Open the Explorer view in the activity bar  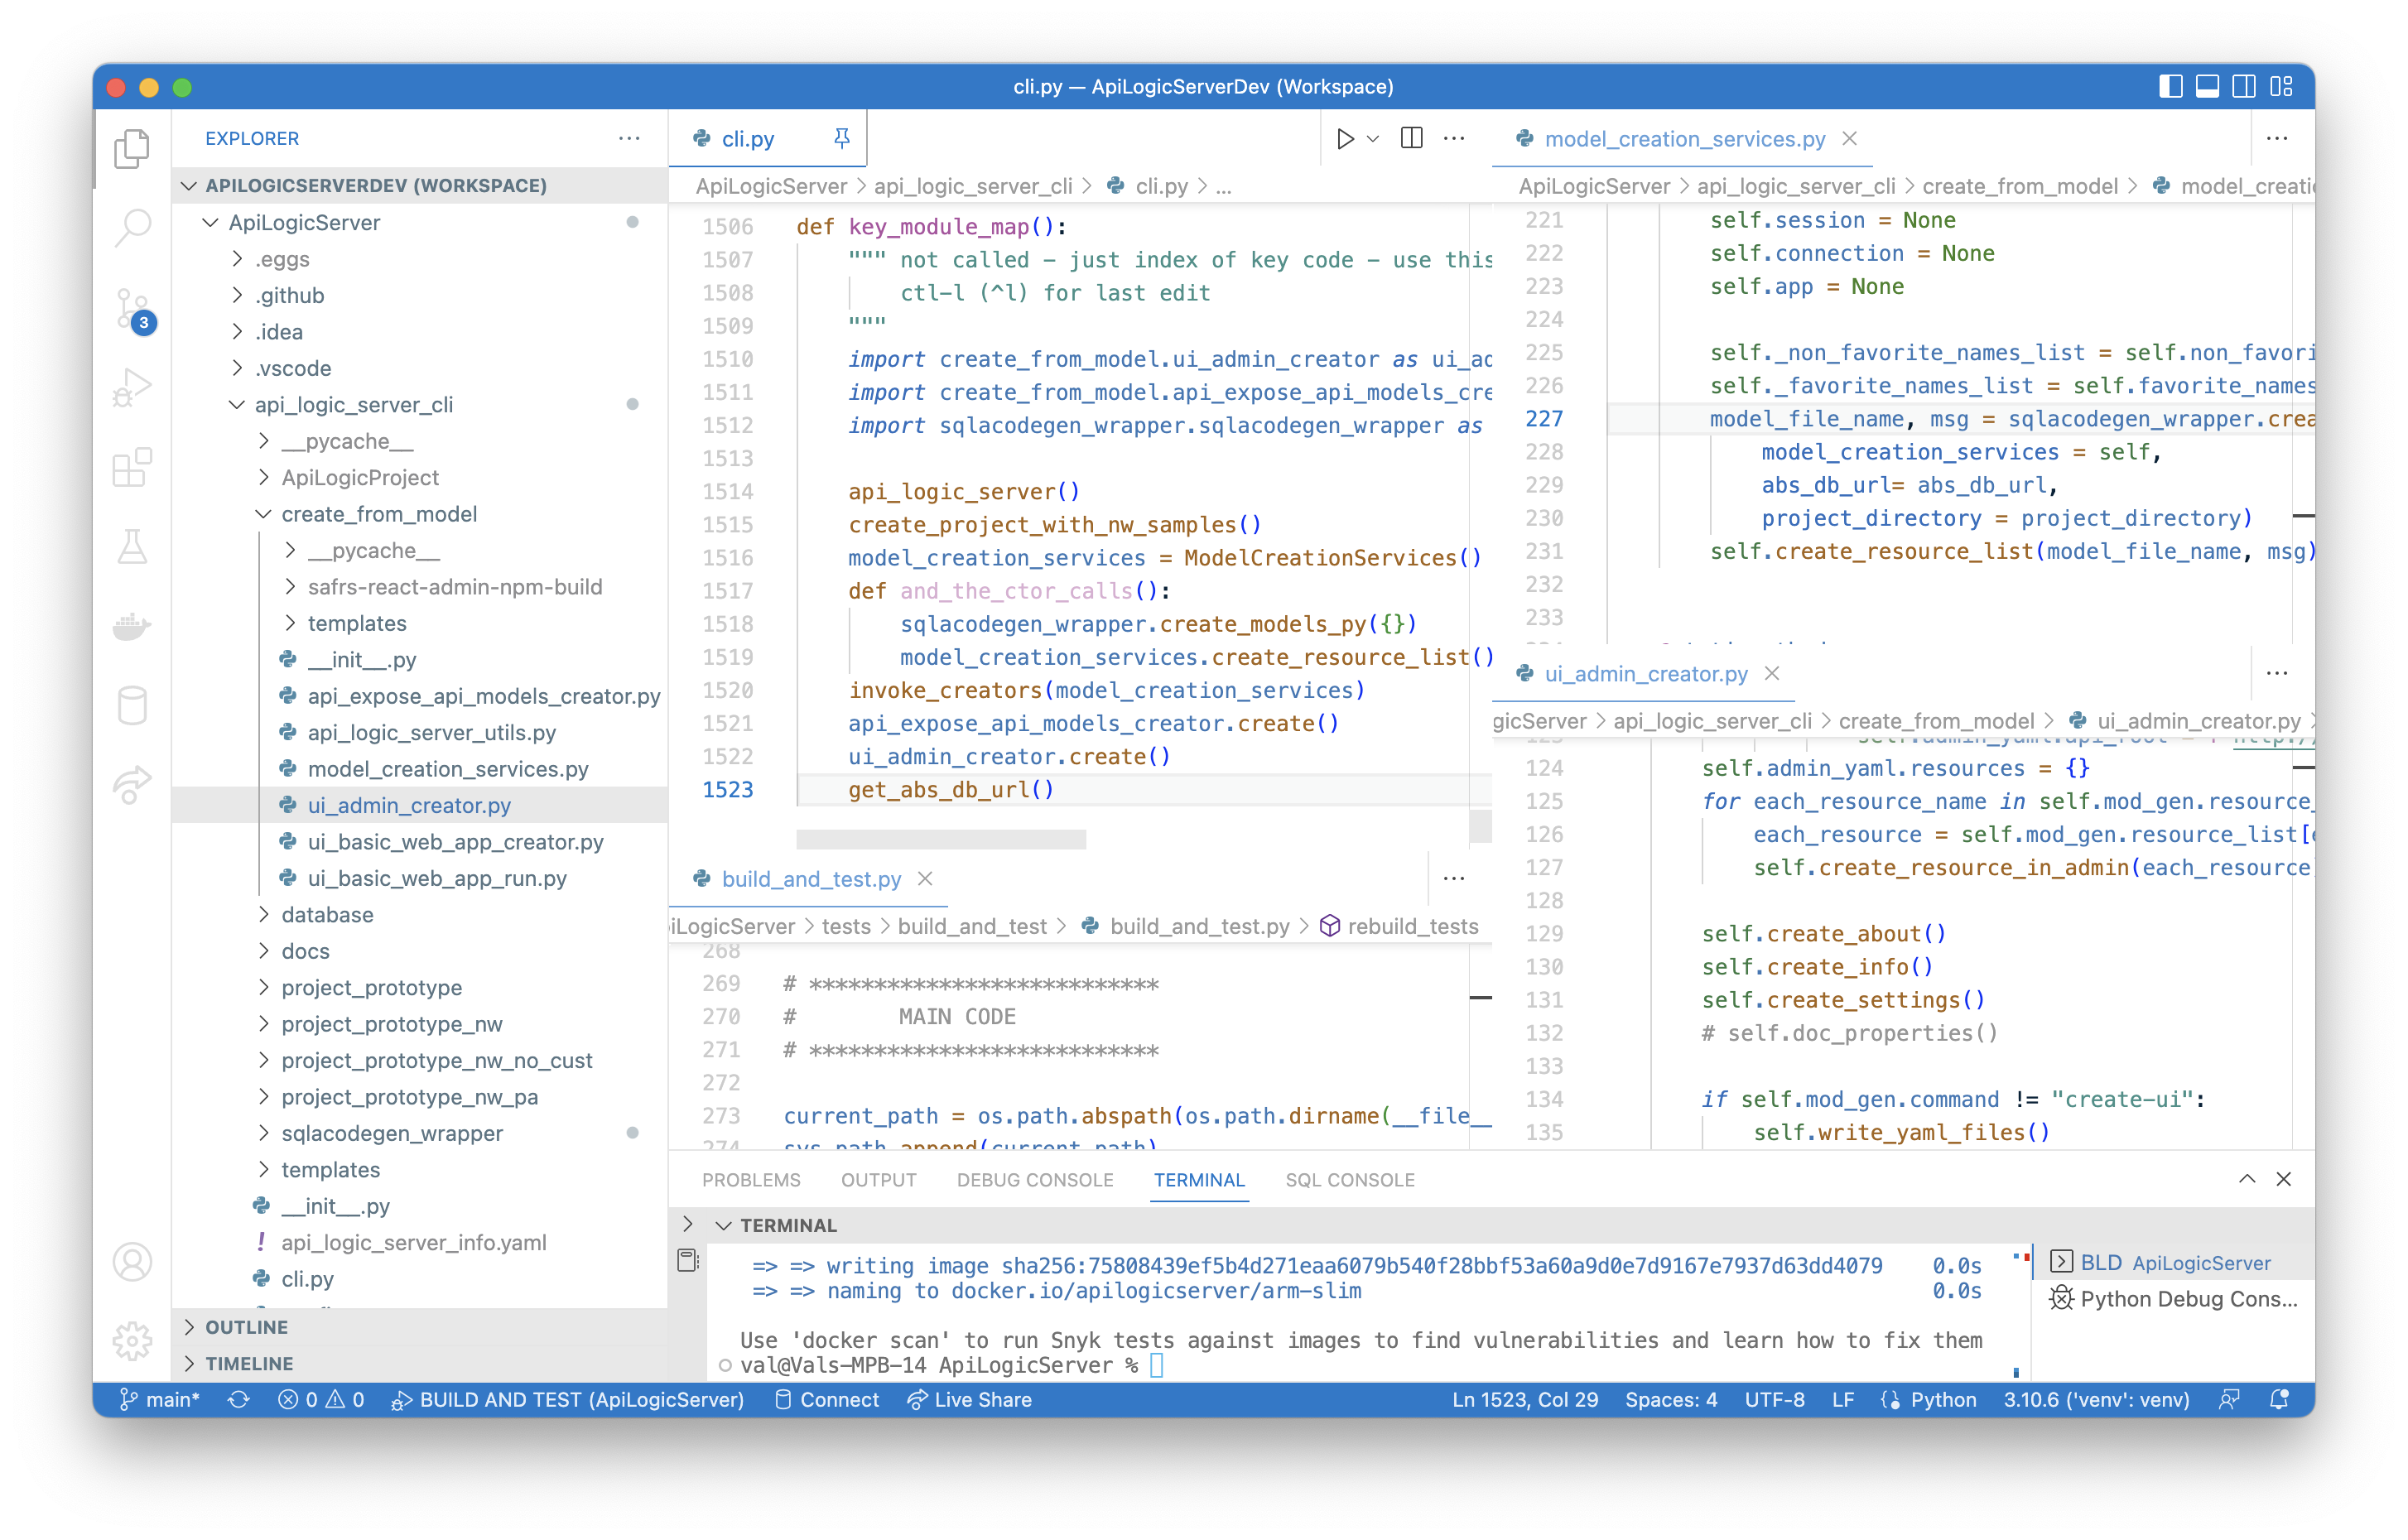pos(132,149)
